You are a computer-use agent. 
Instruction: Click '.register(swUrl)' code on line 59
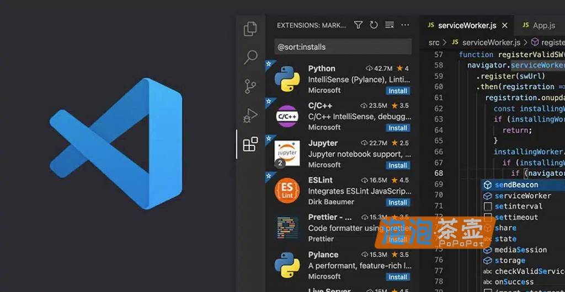pos(511,76)
